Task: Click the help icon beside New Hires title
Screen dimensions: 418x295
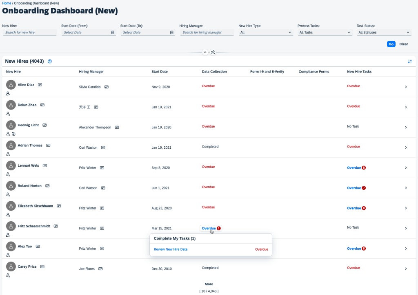Action: point(50,62)
